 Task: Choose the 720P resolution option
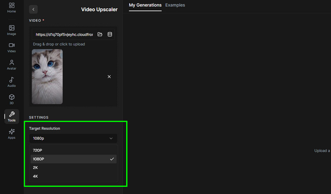point(74,150)
